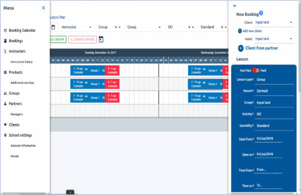The image size is (301, 195).
Task: Clear the Standard filter with its x
Action: [222, 27]
